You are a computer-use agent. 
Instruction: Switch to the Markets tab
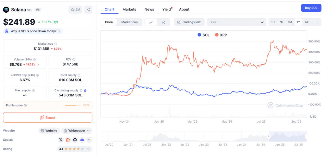[129, 10]
